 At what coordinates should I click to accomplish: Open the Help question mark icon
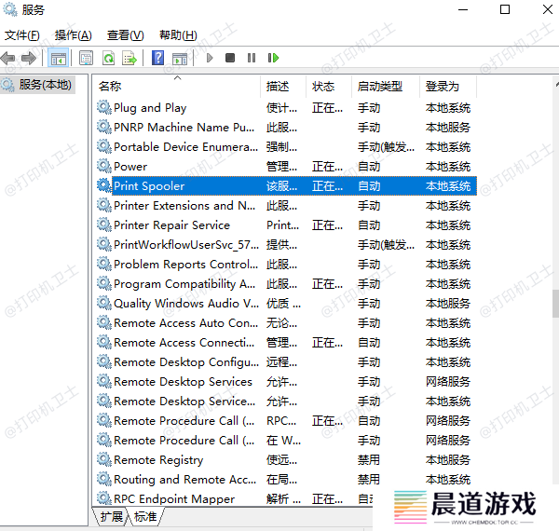coord(158,58)
